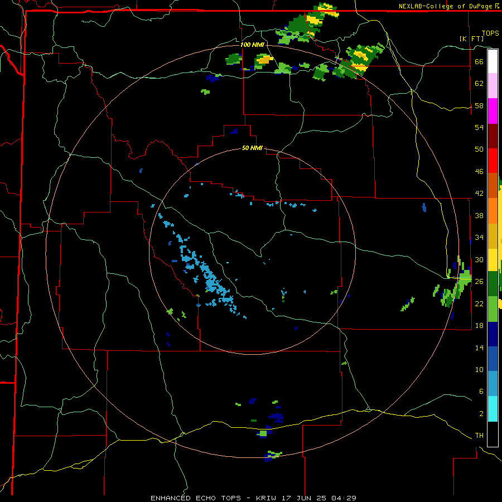Click the Enhanced Echo Tops KRIW caption

(x=253, y=498)
